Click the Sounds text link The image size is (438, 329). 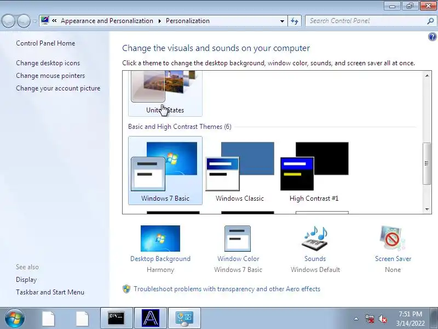(x=315, y=259)
